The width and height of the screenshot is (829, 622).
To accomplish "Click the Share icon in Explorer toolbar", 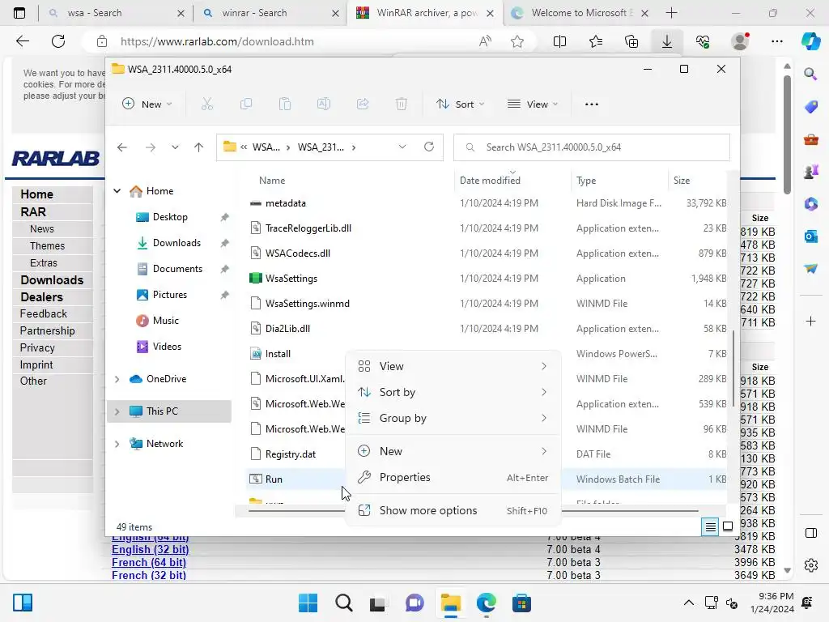I will click(363, 104).
